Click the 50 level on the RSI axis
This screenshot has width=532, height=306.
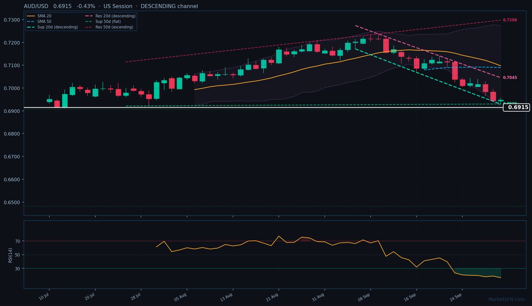(x=18, y=255)
